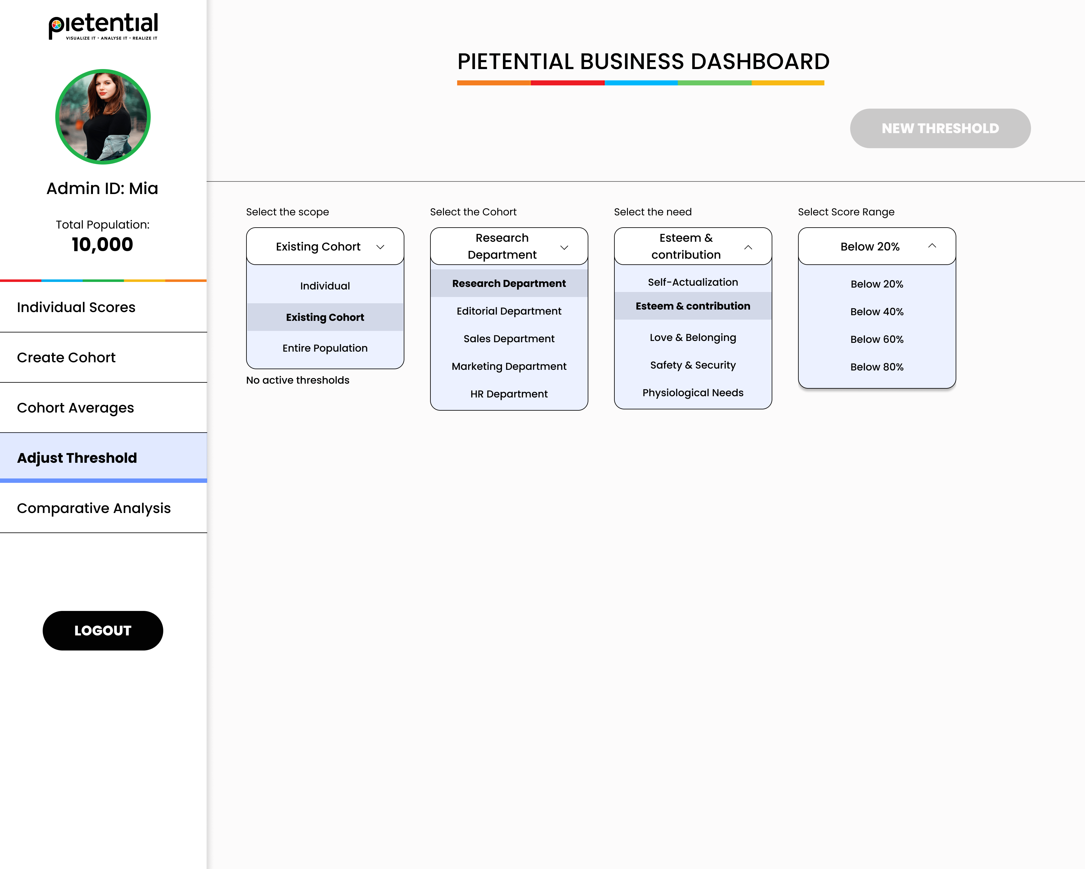This screenshot has width=1085, height=869.
Task: Select Below 20% in range list
Action: pyautogui.click(x=877, y=284)
